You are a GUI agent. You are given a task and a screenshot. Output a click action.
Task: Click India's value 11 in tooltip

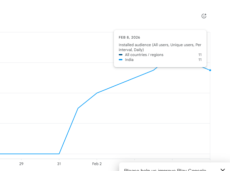[x=200, y=60]
